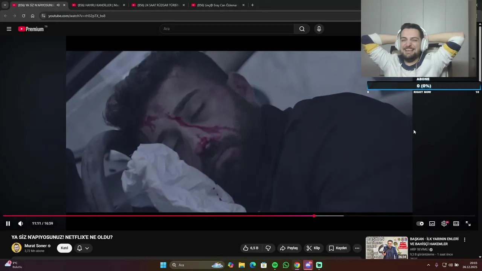Open Copilot from the taskbar
This screenshot has height=271, width=482.
click(230, 265)
